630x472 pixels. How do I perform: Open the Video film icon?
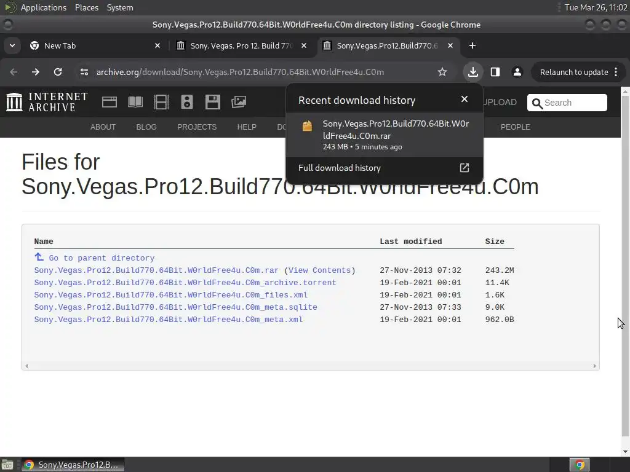[161, 102]
